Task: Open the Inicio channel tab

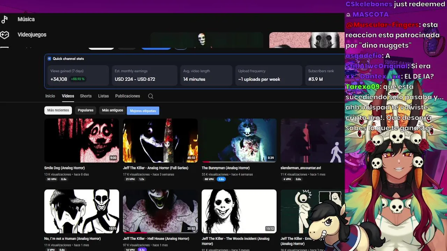Action: [x=50, y=96]
